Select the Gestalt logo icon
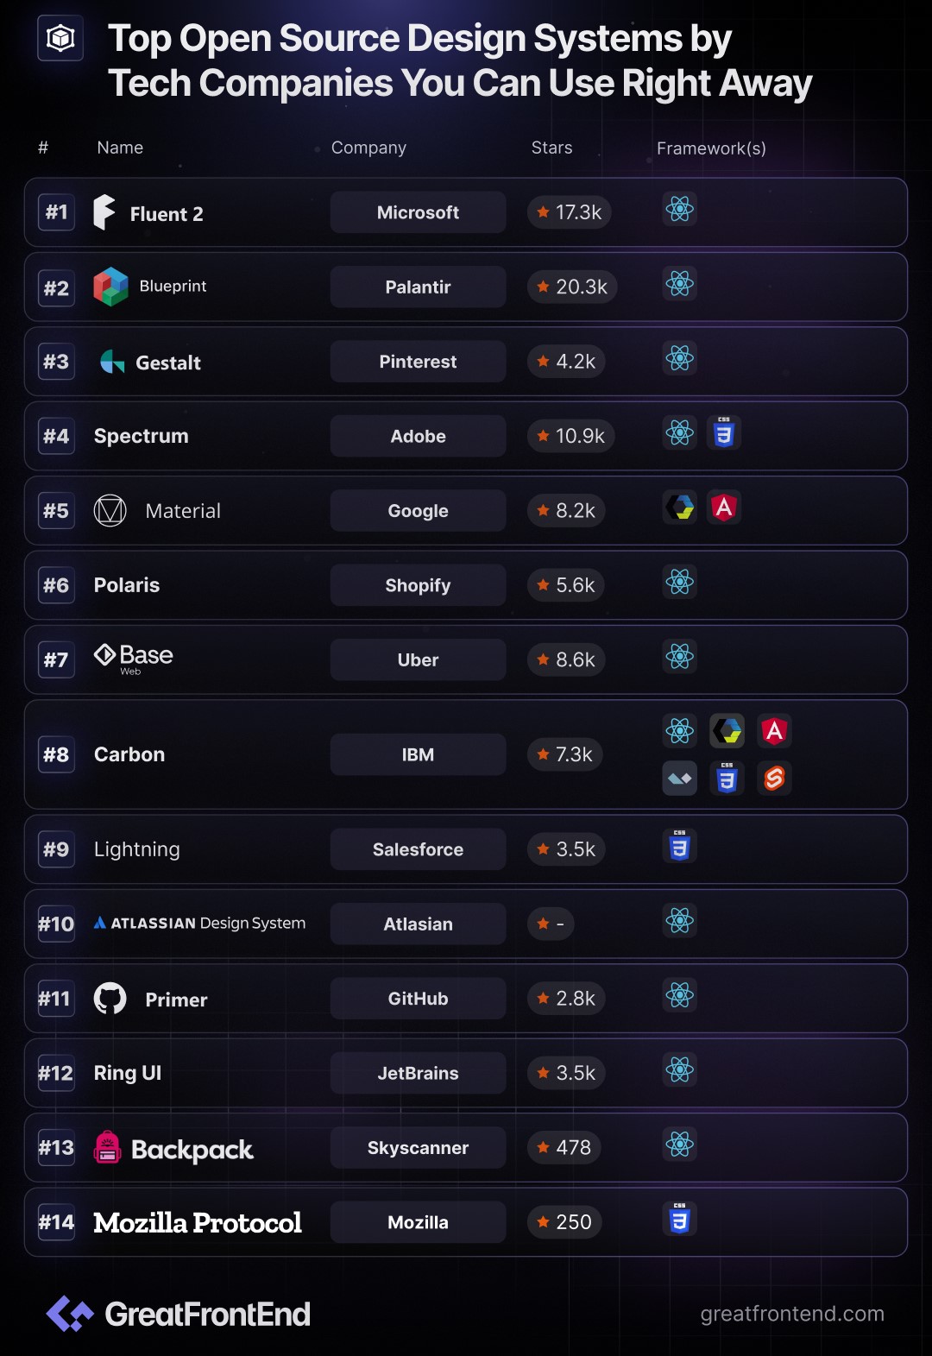The width and height of the screenshot is (932, 1356). [112, 362]
